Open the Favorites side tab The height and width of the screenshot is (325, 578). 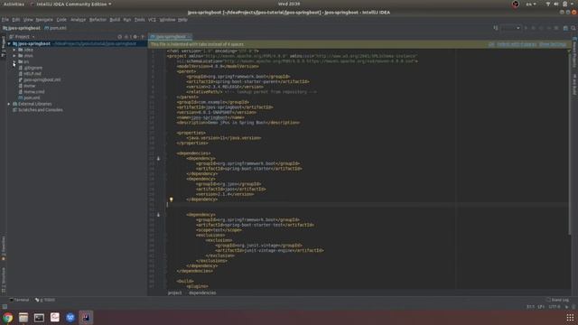click(x=4, y=248)
